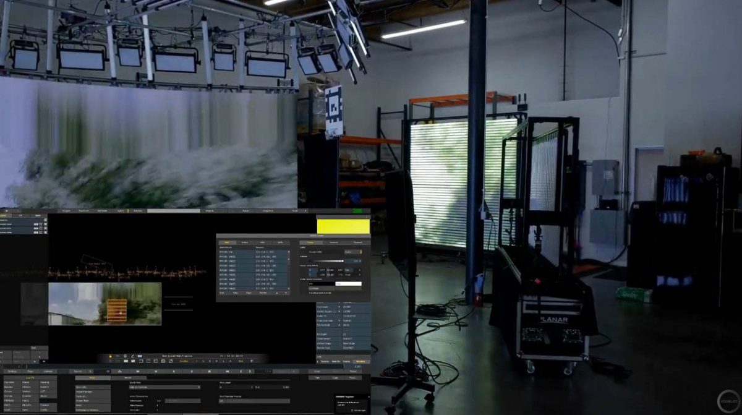Toggle visibility of the topmost layer in the stack
Image resolution: width=742 pixels, height=415 pixels.
coord(45,220)
